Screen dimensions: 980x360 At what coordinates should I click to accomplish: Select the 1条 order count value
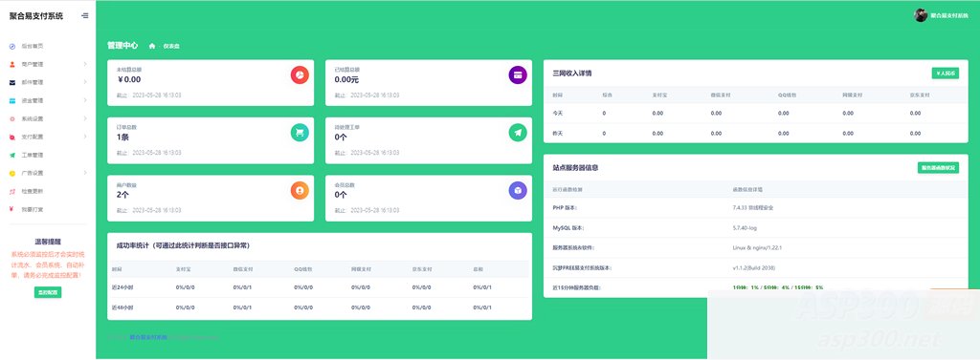123,137
